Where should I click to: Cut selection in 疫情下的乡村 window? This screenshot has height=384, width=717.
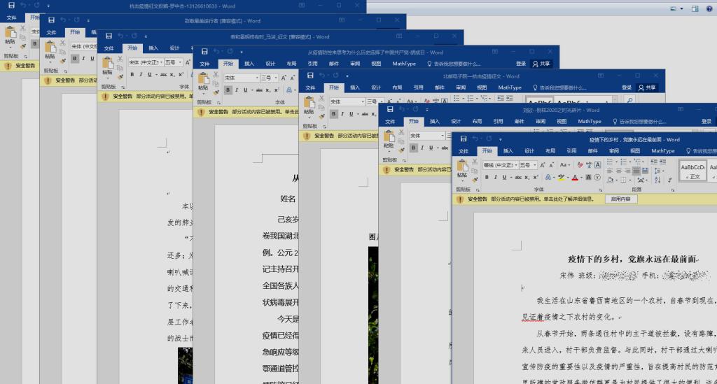(475, 161)
